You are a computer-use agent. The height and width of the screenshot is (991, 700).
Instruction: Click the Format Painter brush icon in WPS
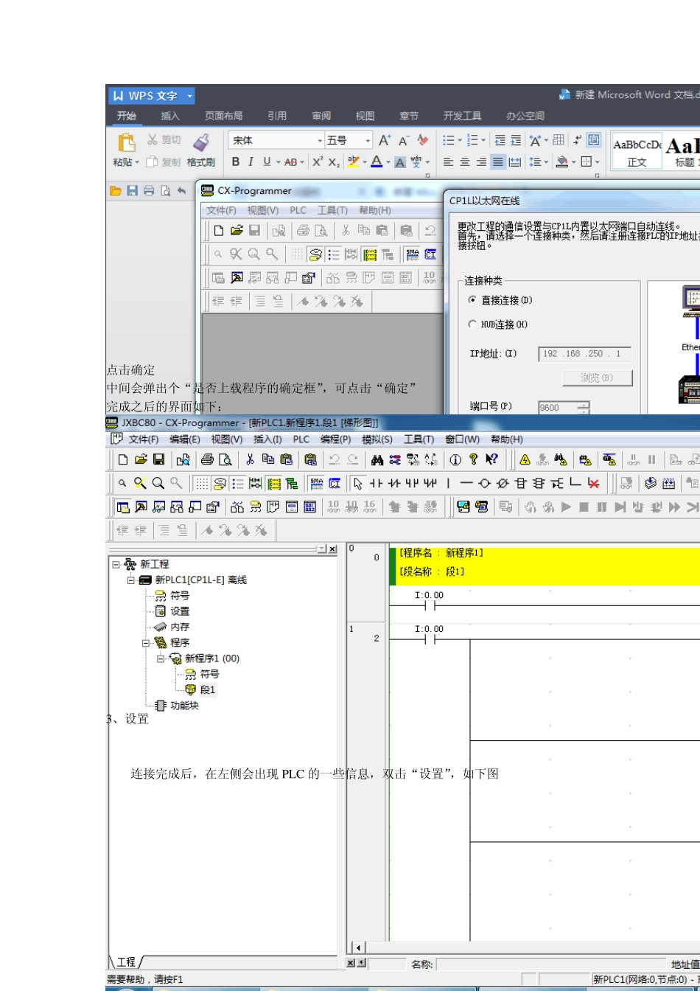200,142
